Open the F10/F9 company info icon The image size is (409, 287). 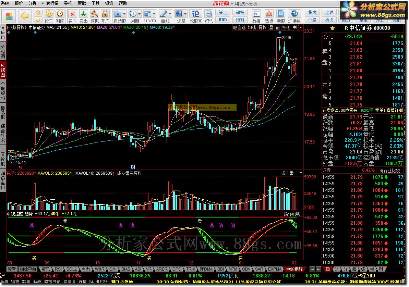[148, 14]
